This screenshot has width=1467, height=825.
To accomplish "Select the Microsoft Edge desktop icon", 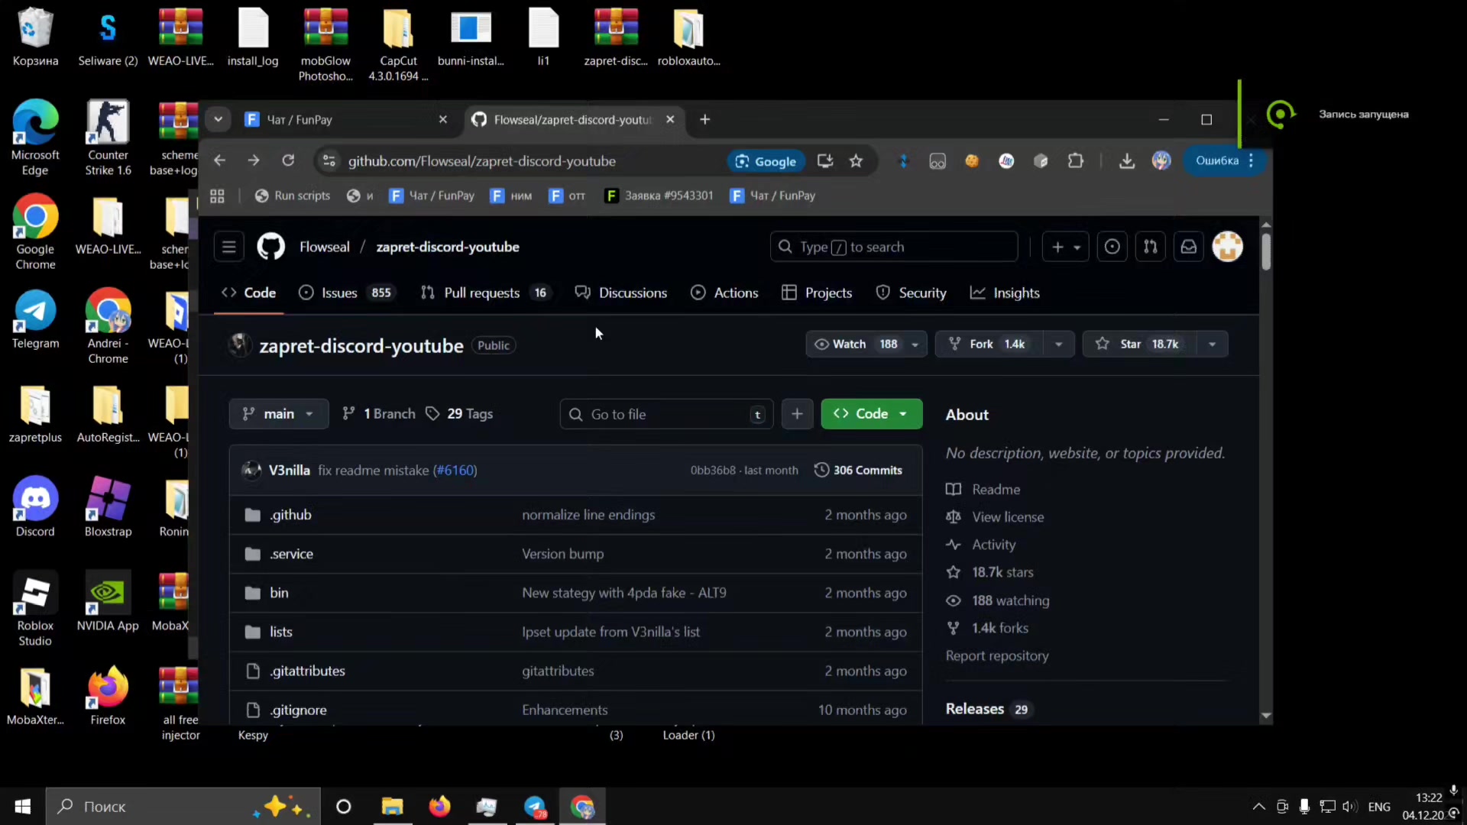I will click(x=35, y=138).
